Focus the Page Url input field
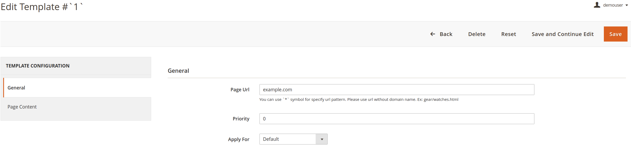Image resolution: width=631 pixels, height=149 pixels. pos(397,90)
